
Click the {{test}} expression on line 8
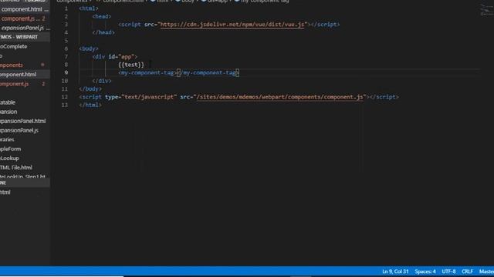[x=131, y=65]
